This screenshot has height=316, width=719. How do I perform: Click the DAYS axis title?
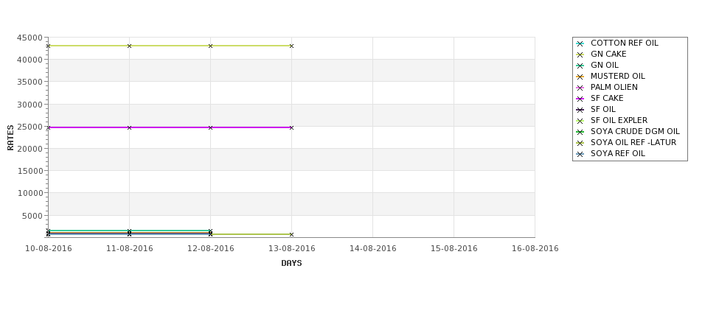point(291,263)
